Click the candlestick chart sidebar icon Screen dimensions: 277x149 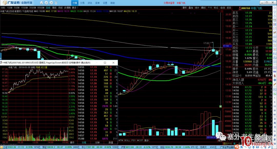click(x=275, y=33)
